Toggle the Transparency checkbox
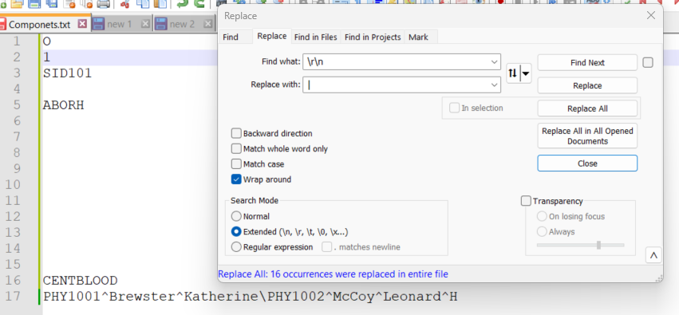Viewport: 679px width, 315px height. [526, 201]
